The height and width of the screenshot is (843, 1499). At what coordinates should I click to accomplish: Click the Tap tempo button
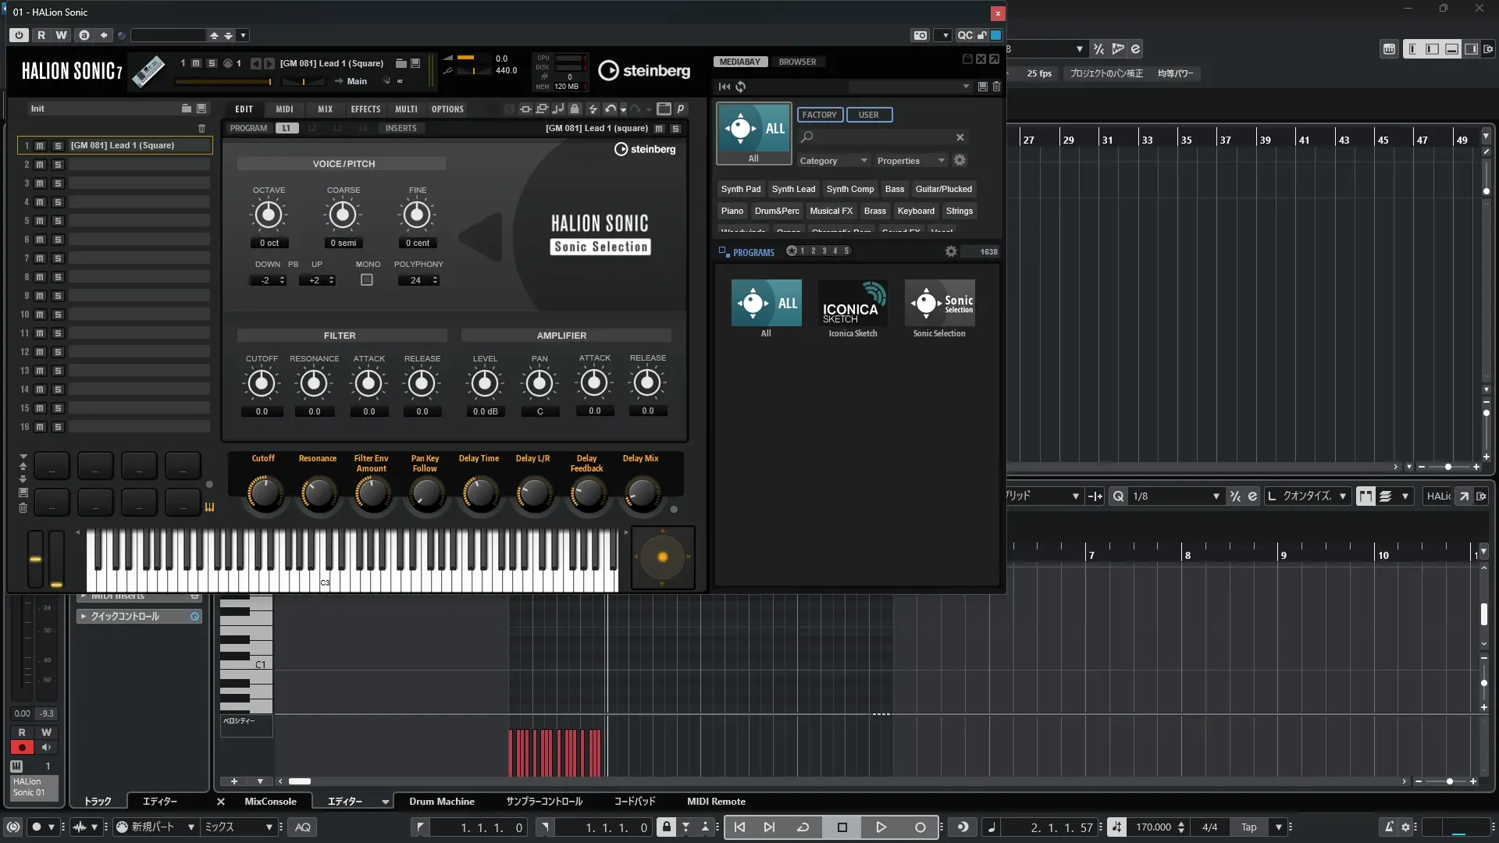(x=1248, y=827)
